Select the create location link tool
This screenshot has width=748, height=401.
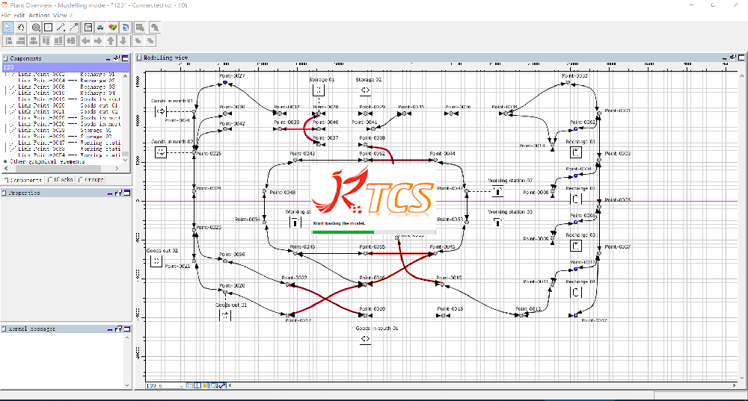point(73,27)
